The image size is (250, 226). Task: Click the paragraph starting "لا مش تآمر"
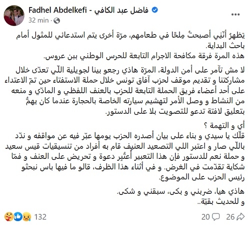coord(124,91)
